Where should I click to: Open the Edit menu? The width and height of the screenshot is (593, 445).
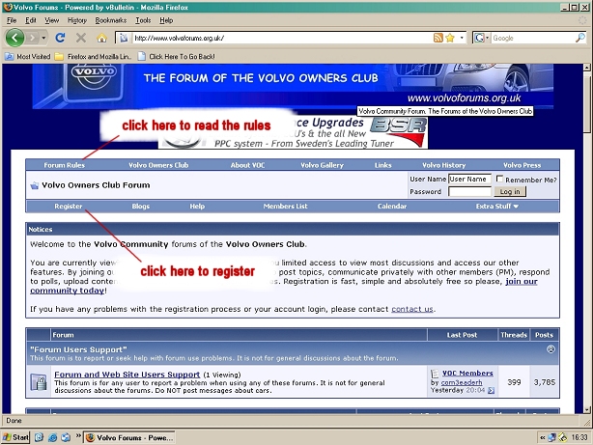point(31,20)
